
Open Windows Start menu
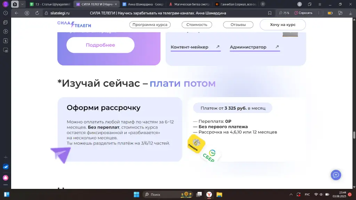pos(136,194)
